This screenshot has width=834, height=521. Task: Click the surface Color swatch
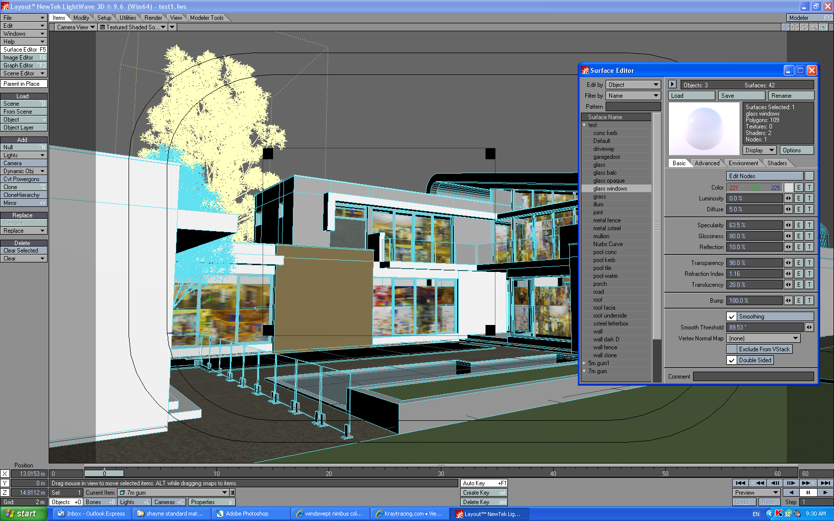pos(789,188)
